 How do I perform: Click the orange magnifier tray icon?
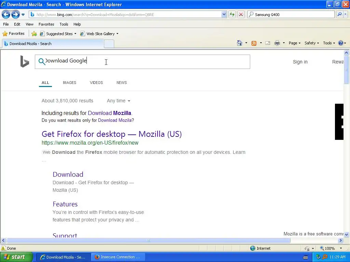[325, 257]
